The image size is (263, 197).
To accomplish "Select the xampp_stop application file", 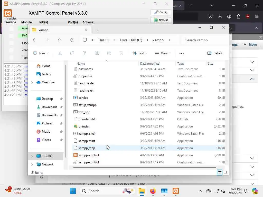I will pos(149,148).
